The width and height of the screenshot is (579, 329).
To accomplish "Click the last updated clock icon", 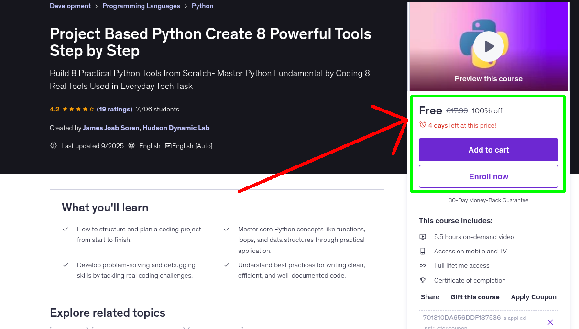I will pyautogui.click(x=53, y=146).
